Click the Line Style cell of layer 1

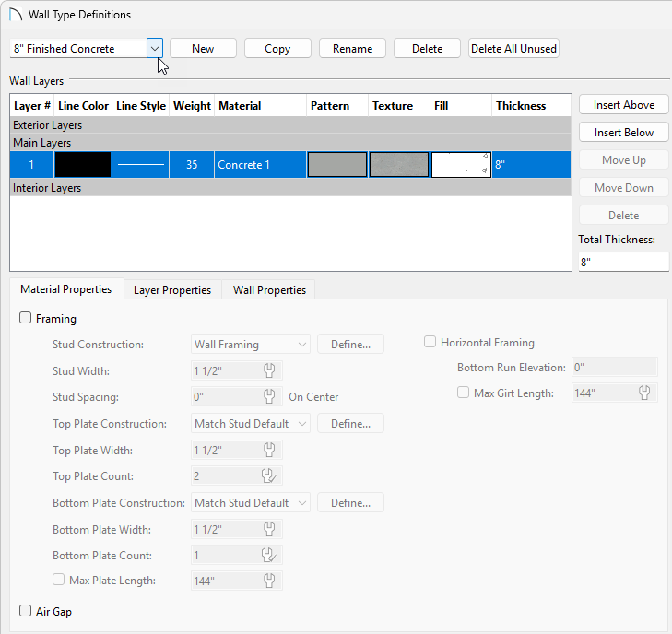pos(140,165)
